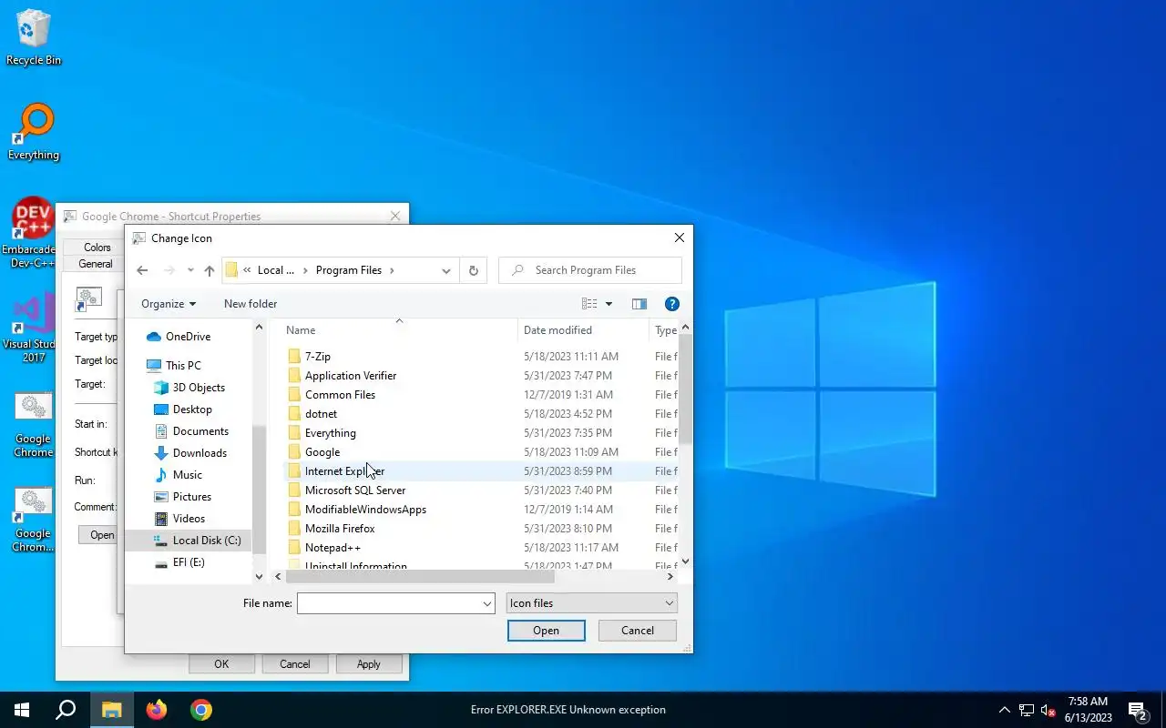Select the Common Files folder
This screenshot has height=728, width=1166.
[x=340, y=395]
